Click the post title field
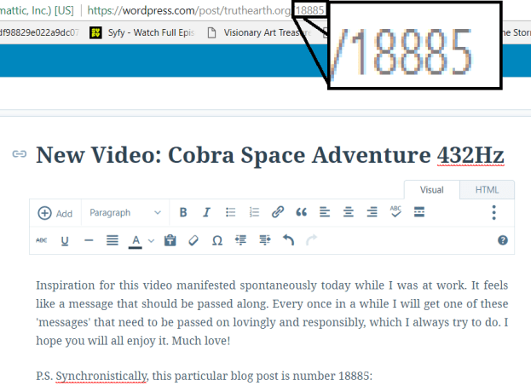Image resolution: width=531 pixels, height=386 pixels. 270,155
